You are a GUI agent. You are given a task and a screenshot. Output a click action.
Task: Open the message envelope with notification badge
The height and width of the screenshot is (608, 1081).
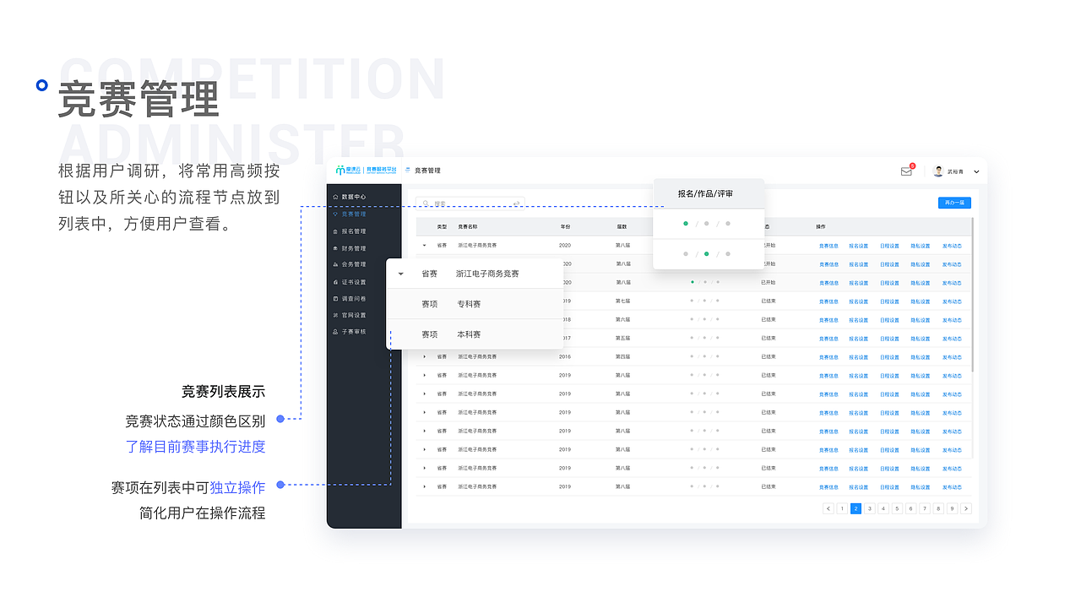(x=906, y=170)
